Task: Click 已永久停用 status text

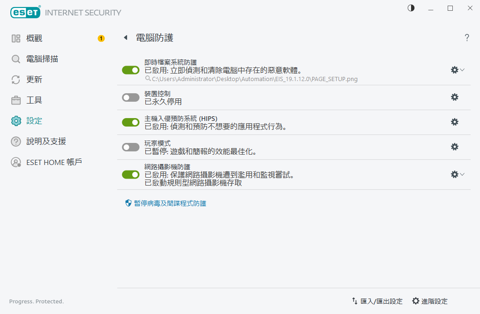Action: [163, 102]
